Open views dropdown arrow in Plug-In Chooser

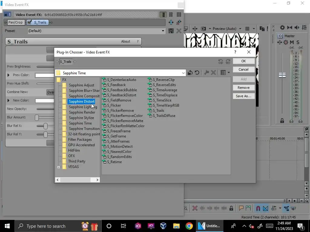point(229,73)
